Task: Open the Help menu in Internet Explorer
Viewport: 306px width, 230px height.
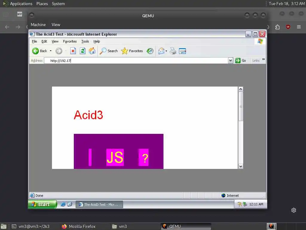Action: (x=97, y=41)
